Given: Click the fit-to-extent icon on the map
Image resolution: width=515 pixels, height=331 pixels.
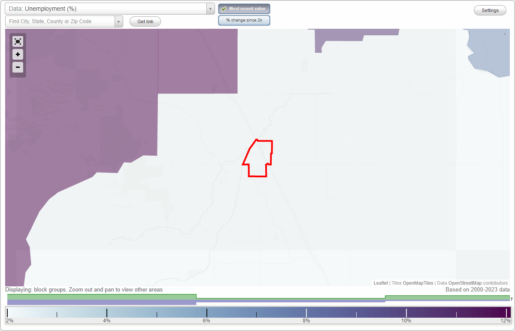Looking at the screenshot, I should coord(18,41).
